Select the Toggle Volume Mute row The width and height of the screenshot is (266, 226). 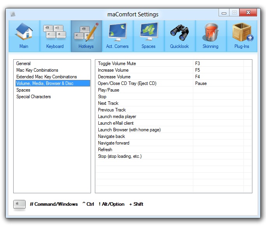tap(173, 64)
